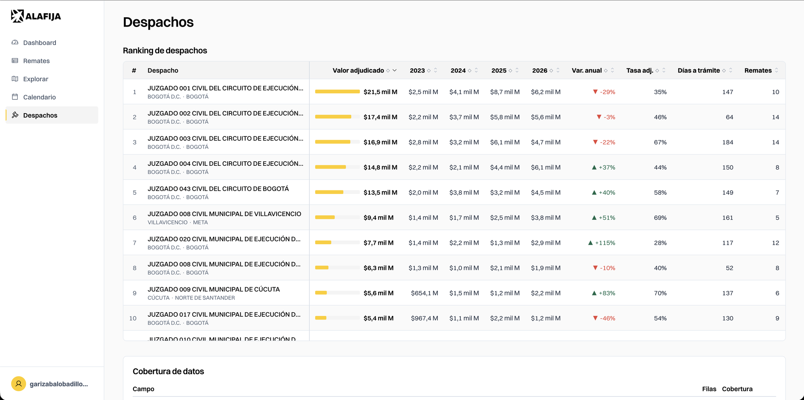Click the diamond icon next to 2024

pyautogui.click(x=470, y=71)
